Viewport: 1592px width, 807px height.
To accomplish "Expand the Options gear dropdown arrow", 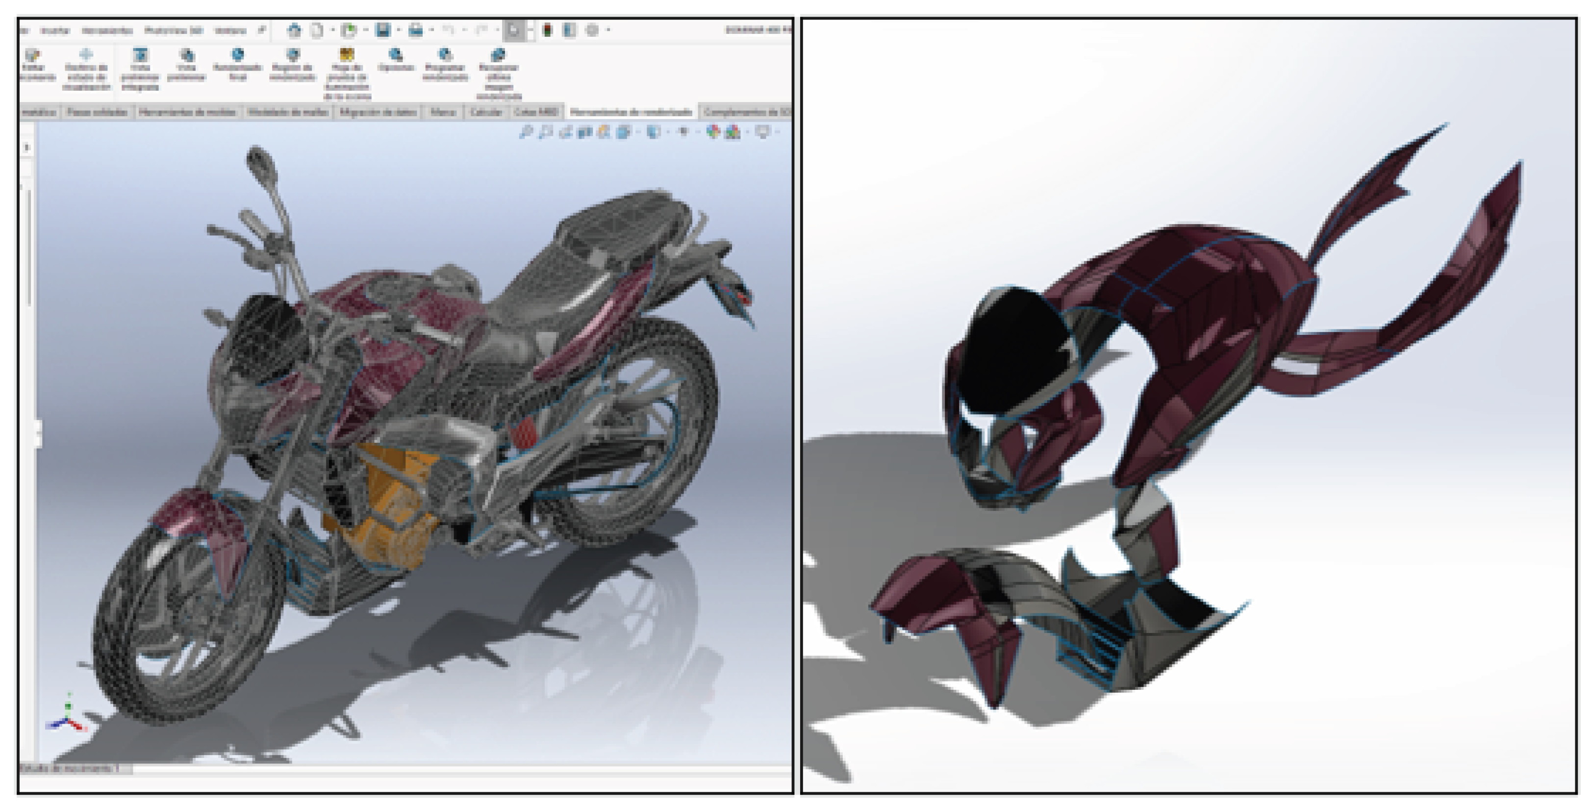I will pos(608,29).
